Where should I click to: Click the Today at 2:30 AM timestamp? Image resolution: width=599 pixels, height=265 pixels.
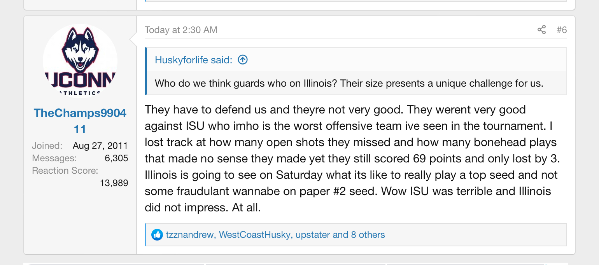pyautogui.click(x=181, y=30)
